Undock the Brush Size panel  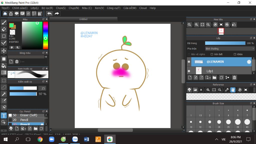[x=251, y=103]
